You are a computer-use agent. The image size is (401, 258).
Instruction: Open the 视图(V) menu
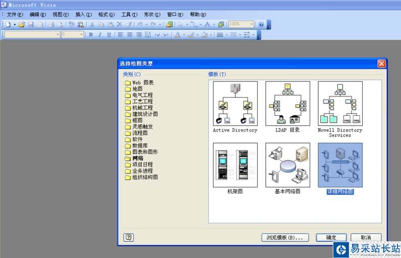61,15
